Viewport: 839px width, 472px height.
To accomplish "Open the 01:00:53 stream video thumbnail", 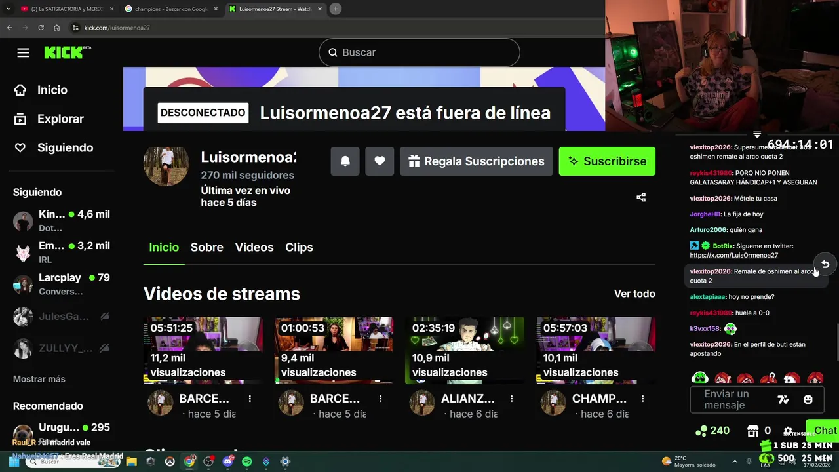I will point(334,350).
